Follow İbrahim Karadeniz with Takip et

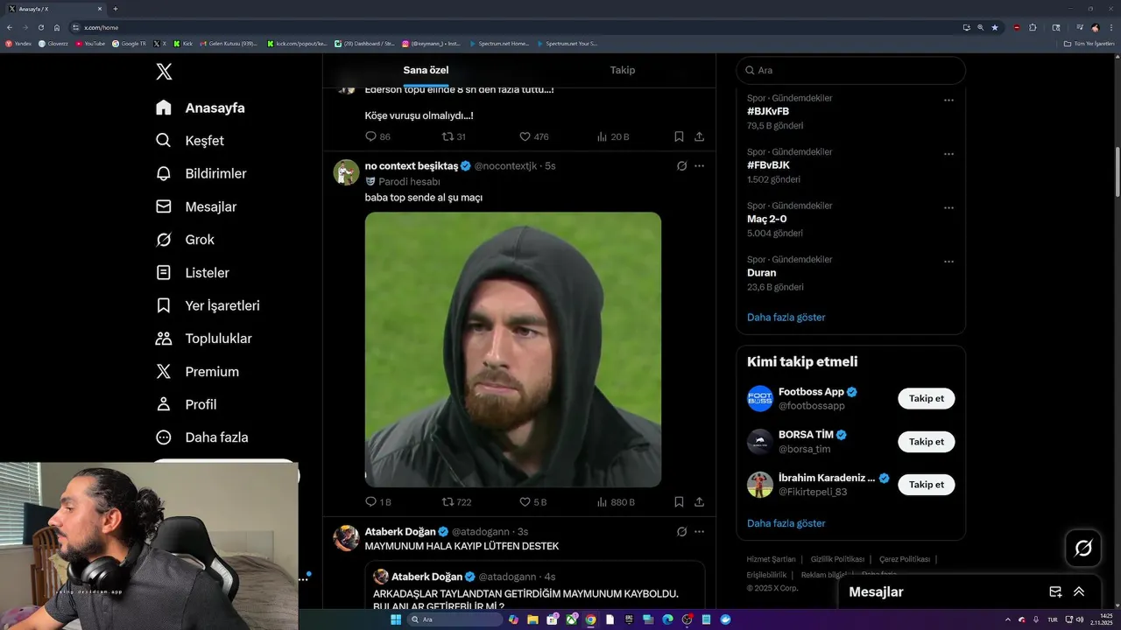926,485
